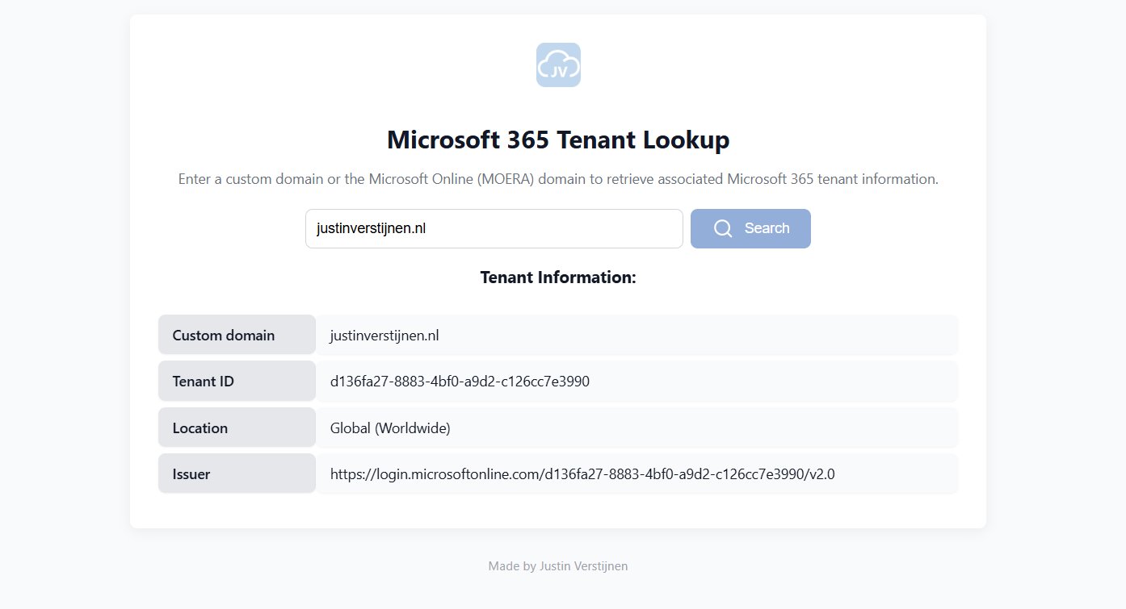The image size is (1126, 609).
Task: Open the Justin Verstijnen footer name
Action: point(583,566)
